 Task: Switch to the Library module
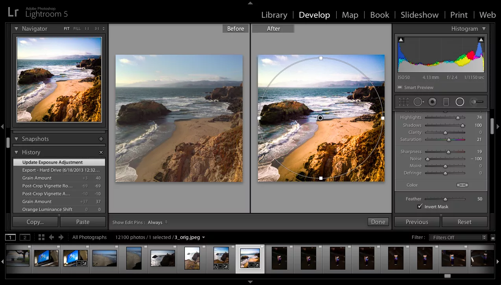pyautogui.click(x=274, y=15)
